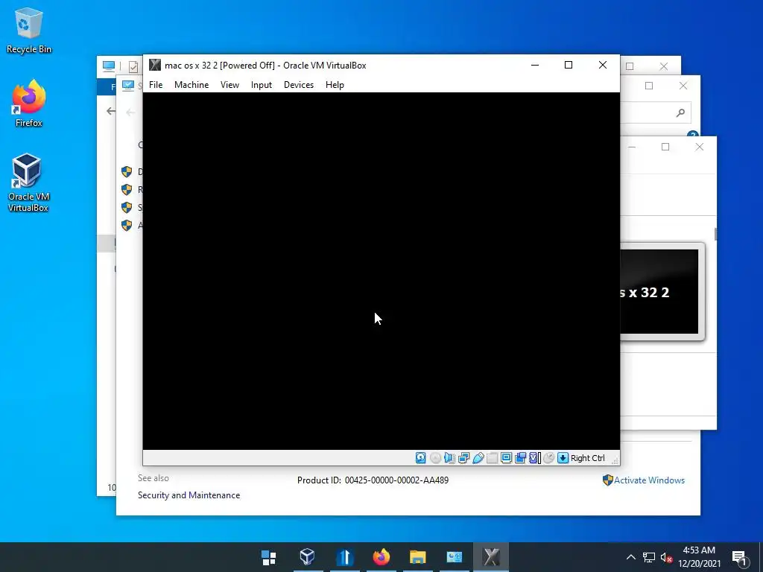Click the System window title bar monitor icon

pos(128,86)
